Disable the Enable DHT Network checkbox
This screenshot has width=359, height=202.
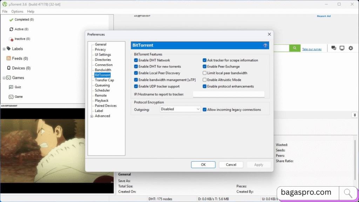coord(136,60)
